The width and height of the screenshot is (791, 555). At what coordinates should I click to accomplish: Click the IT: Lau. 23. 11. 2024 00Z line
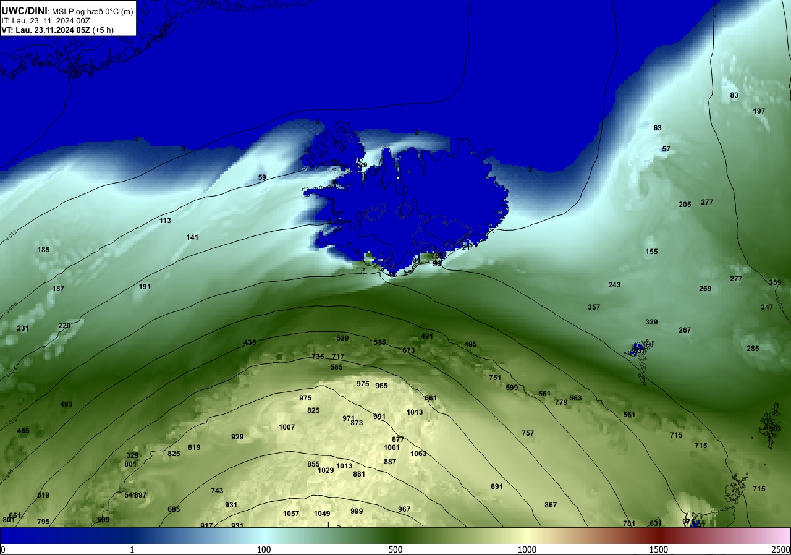coord(46,20)
